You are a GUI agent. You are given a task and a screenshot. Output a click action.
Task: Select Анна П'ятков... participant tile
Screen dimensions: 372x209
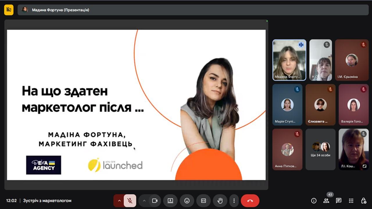pyautogui.click(x=287, y=149)
